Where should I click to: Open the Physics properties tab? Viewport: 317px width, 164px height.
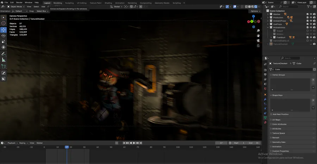pyautogui.click(x=265, y=108)
